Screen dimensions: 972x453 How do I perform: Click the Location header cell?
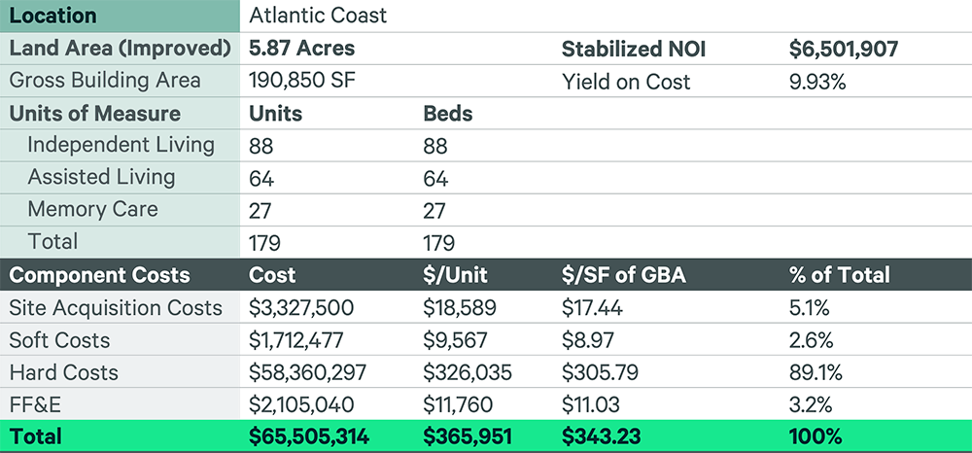pos(120,17)
